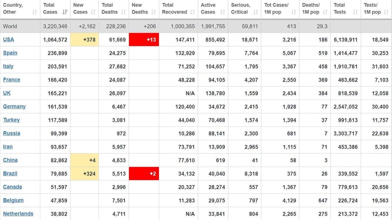Open the USA country link
The height and width of the screenshot is (220, 392).
(x=8, y=40)
